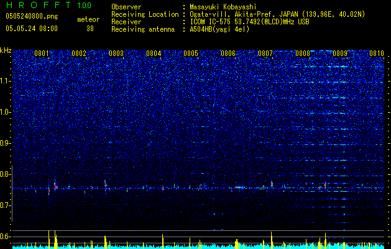Click the 'Receiving antenna' label
The image size is (391, 249).
point(143,29)
